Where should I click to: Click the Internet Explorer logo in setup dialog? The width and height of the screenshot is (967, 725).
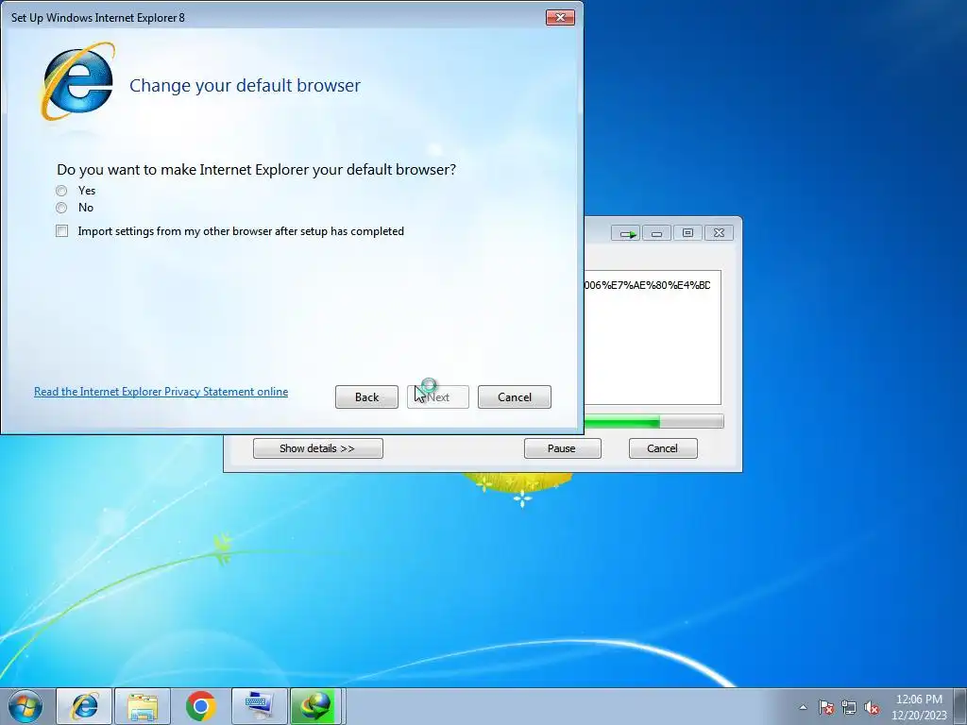point(77,82)
